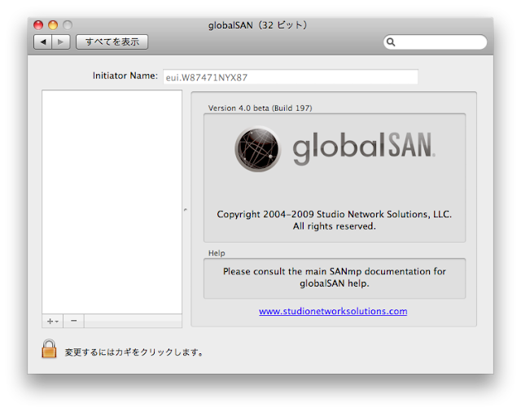This screenshot has height=412, width=521.
Task: Click the 'Version 4.0 beta (Build 197)' text
Action: tap(260, 108)
